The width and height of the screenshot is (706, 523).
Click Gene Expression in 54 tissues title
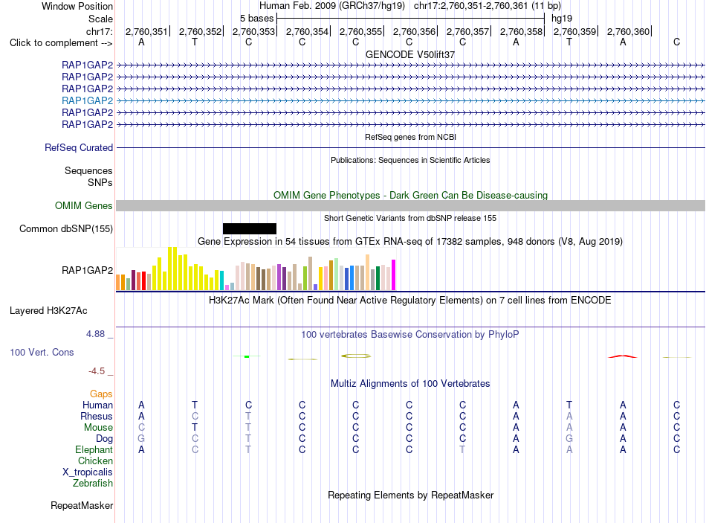coord(410,241)
